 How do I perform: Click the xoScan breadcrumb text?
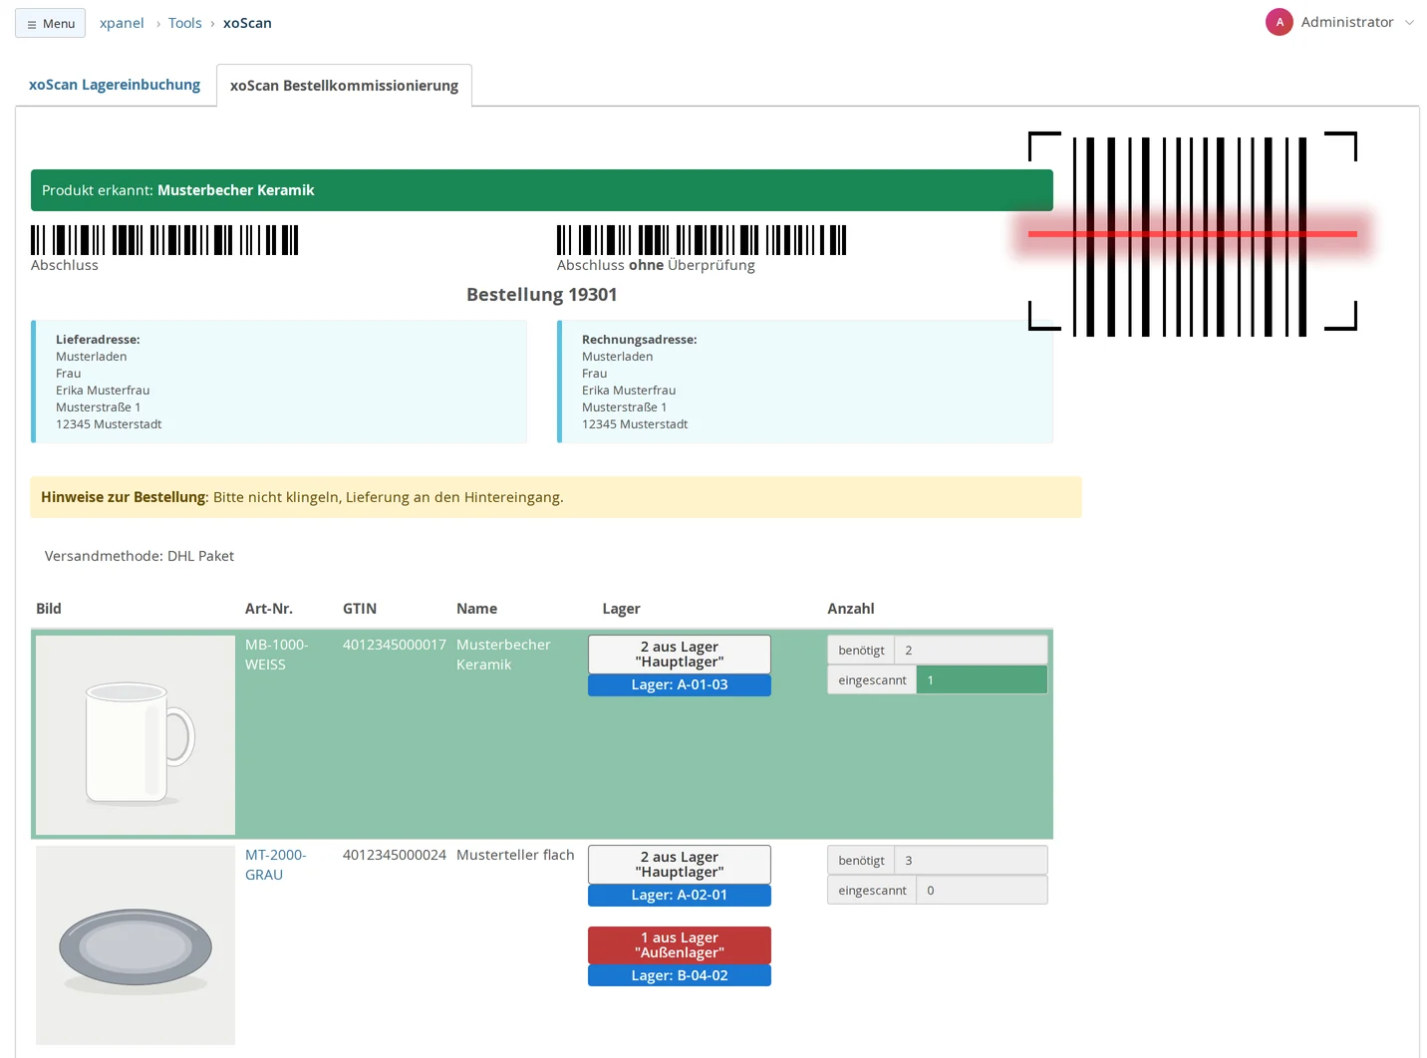point(247,23)
